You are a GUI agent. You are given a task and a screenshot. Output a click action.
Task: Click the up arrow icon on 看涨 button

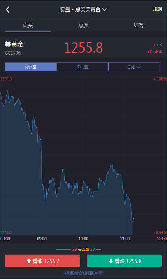(x=29, y=261)
